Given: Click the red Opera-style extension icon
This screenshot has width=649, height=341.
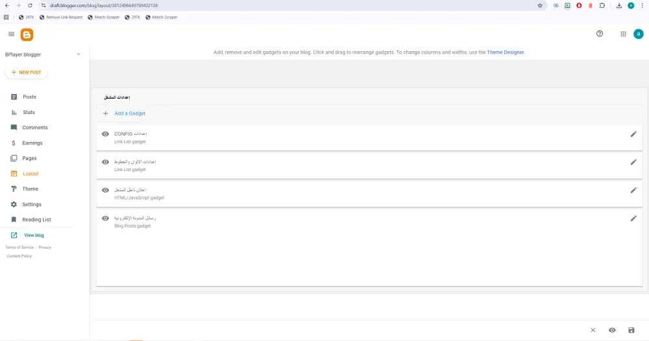Looking at the screenshot, I should [x=579, y=5].
